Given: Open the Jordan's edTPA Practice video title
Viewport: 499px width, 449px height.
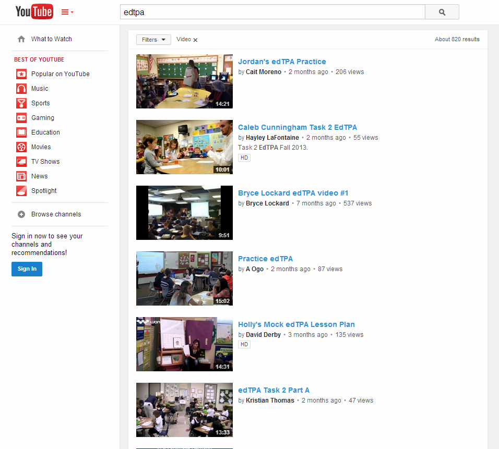Looking at the screenshot, I should point(282,62).
